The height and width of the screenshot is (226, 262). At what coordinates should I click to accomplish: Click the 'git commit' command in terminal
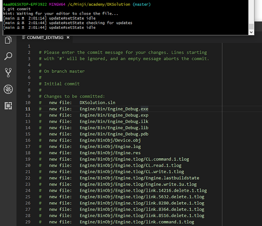19,9
